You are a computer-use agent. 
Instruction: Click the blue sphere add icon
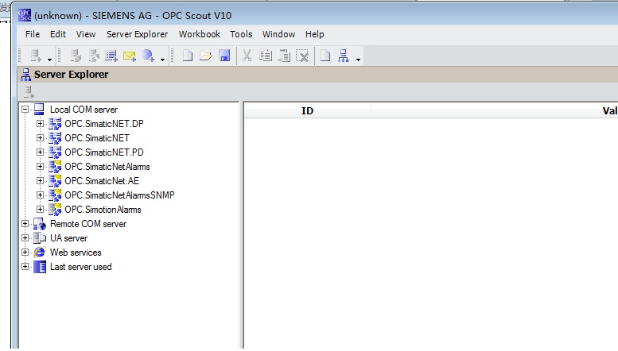coord(148,56)
